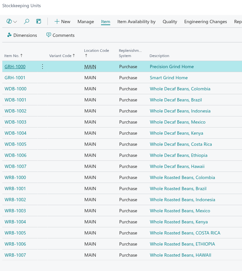The width and height of the screenshot is (242, 271).
Task: Click the list edit mode icon
Action: click(x=39, y=22)
